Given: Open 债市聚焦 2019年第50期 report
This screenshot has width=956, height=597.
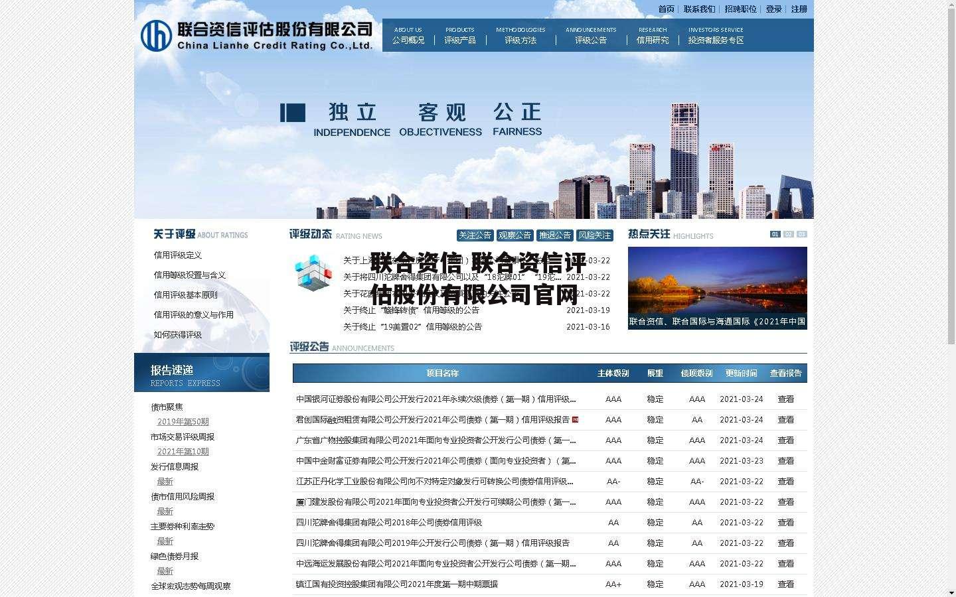Looking at the screenshot, I should 183,422.
